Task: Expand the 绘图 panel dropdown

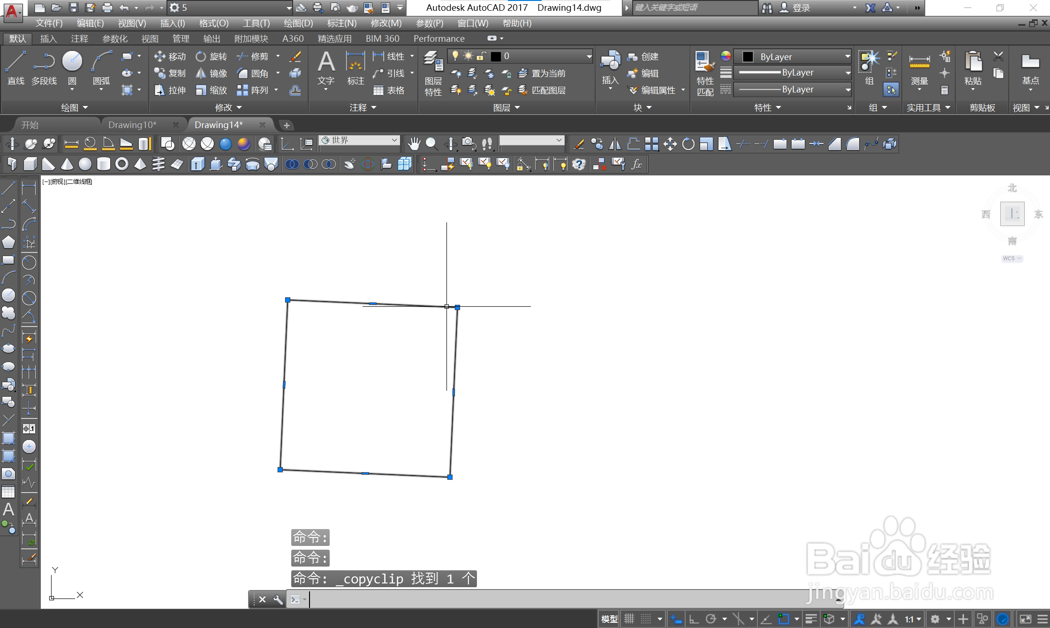Action: coord(75,107)
